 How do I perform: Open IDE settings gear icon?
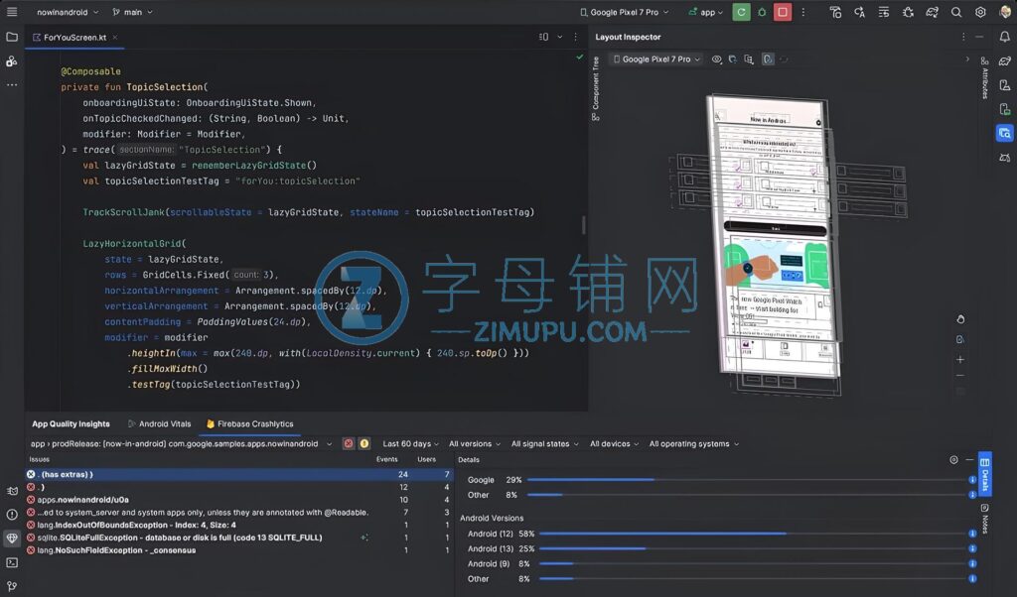(980, 12)
